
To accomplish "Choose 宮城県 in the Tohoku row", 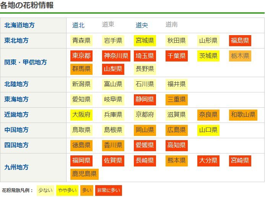I will pos(145,40).
